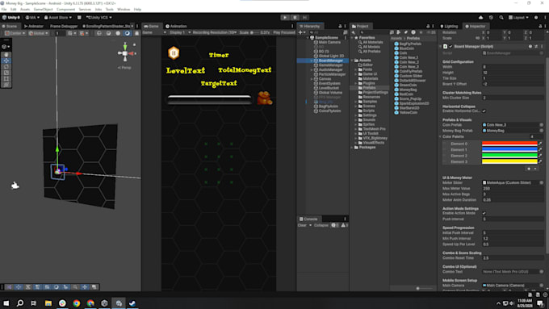Select the Scale tool in Scene toolbar
Screen dimensions: 549x309
click(x=6, y=73)
